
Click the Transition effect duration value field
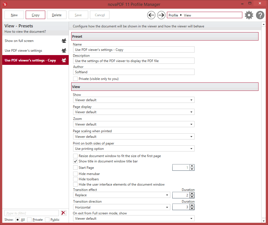coord(181,195)
